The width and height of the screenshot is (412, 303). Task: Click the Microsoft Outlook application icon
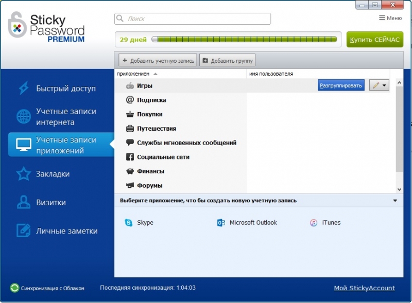221,223
